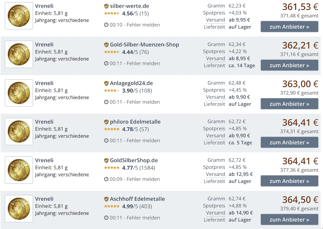Visit the philoro Edelmetalle dealer page
The image size is (323, 229).
pos(135,122)
